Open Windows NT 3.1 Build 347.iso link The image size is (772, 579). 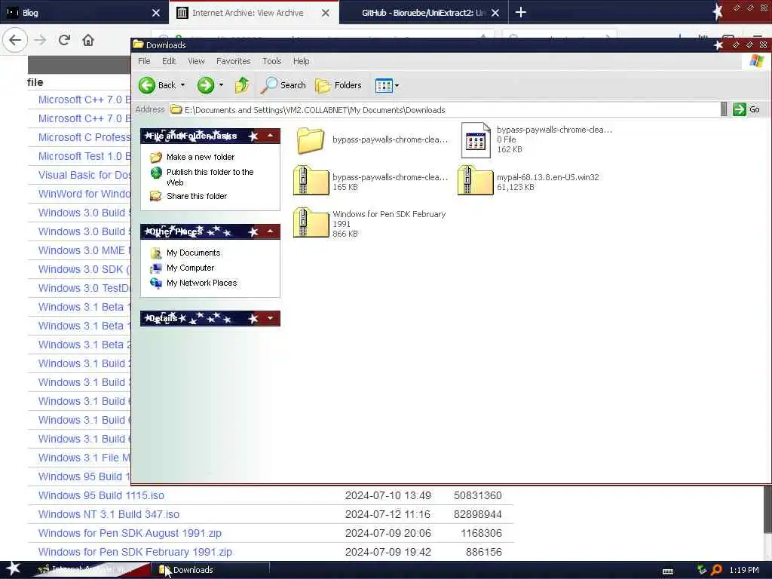109,514
